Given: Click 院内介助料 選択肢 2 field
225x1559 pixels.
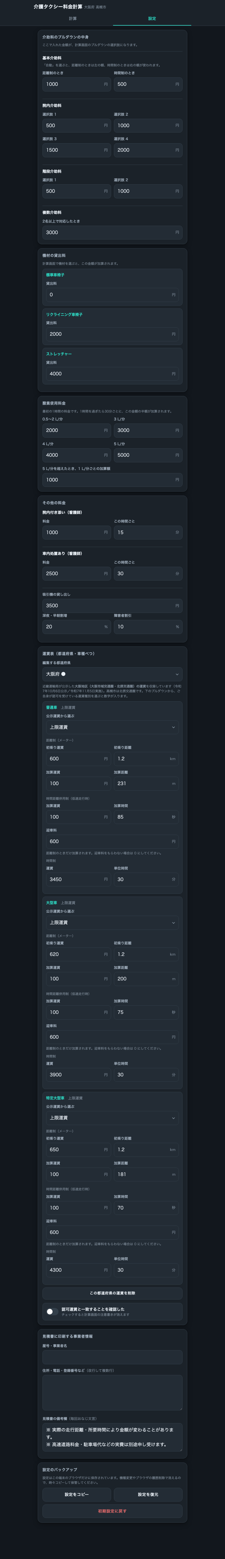Looking at the screenshot, I should point(148,125).
